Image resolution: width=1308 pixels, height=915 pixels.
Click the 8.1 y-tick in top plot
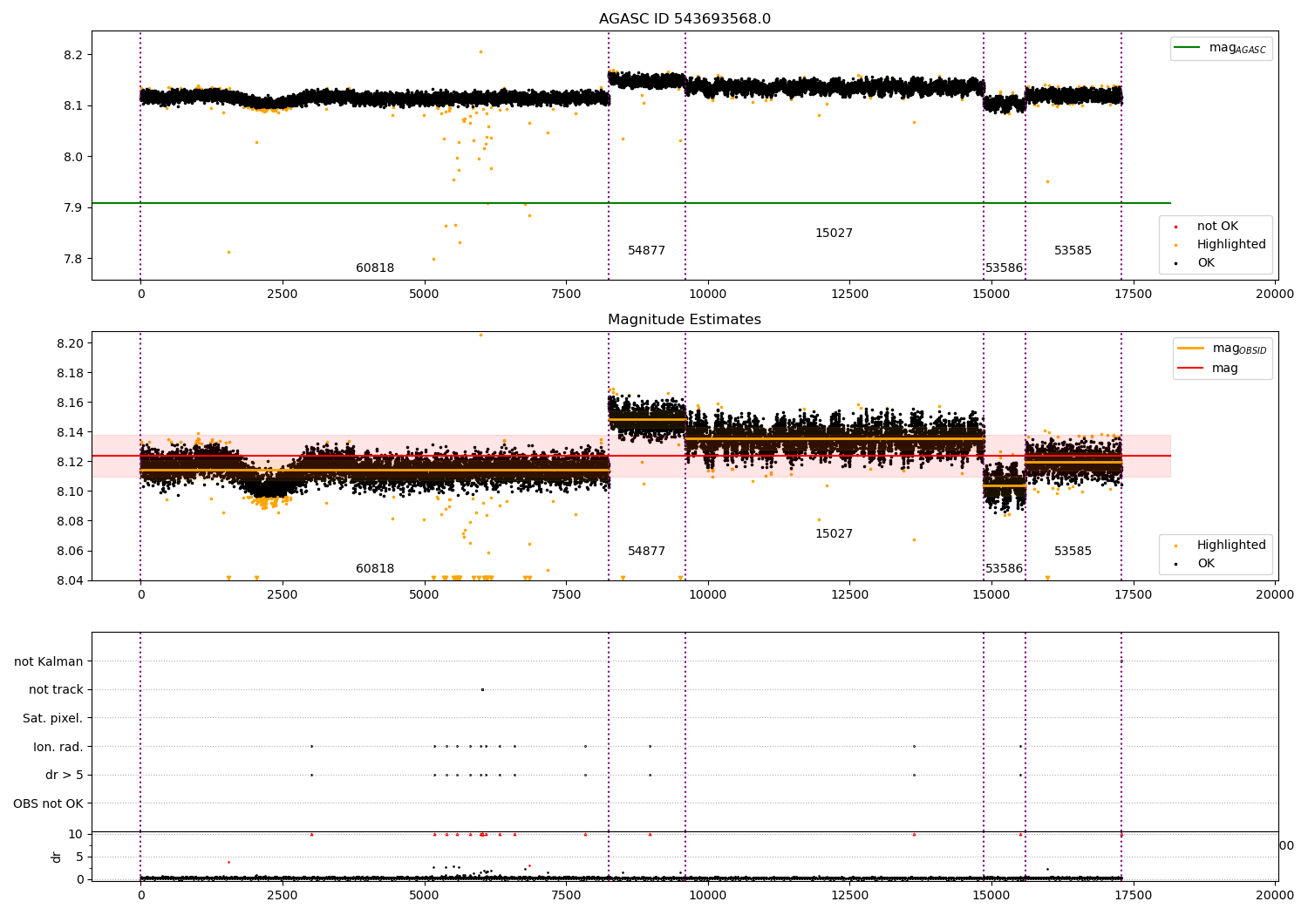[73, 106]
